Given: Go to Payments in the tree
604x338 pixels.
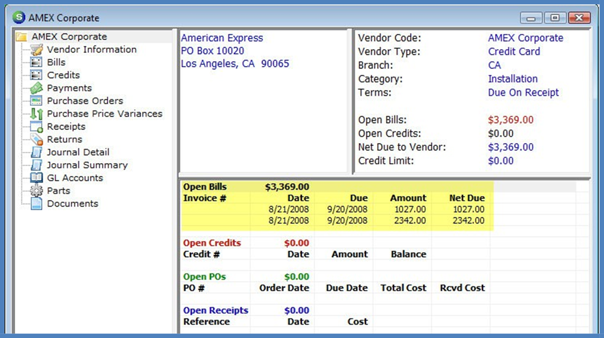Looking at the screenshot, I should pyautogui.click(x=69, y=88).
